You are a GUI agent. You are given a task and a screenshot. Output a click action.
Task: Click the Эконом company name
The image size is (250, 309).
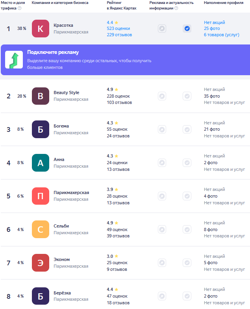click(61, 259)
